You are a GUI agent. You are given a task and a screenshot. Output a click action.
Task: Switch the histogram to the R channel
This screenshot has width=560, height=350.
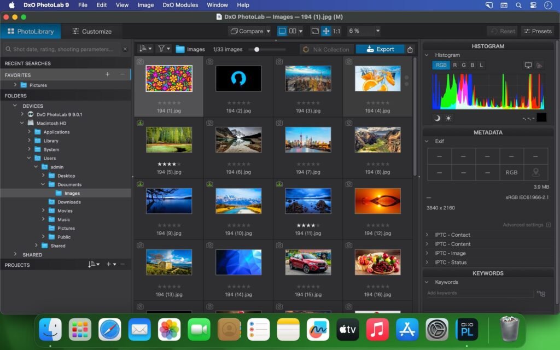click(456, 65)
